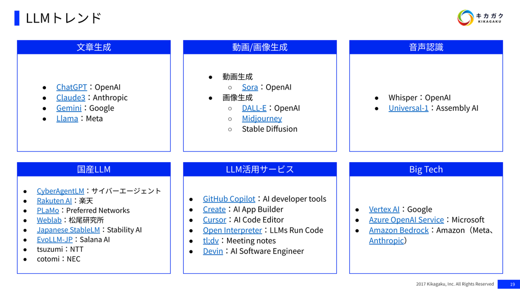Viewport: 520px width, 292px height.
Task: Select the 動画/画像生成 section header
Action: tap(260, 47)
